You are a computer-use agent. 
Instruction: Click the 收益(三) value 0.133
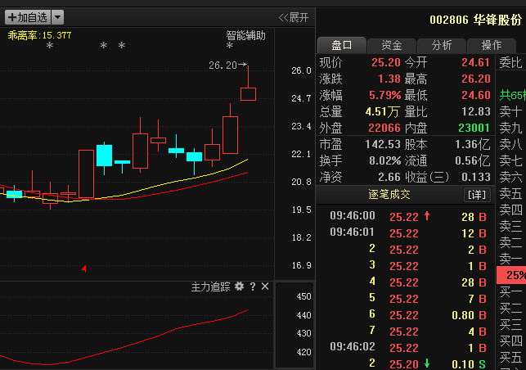click(475, 177)
